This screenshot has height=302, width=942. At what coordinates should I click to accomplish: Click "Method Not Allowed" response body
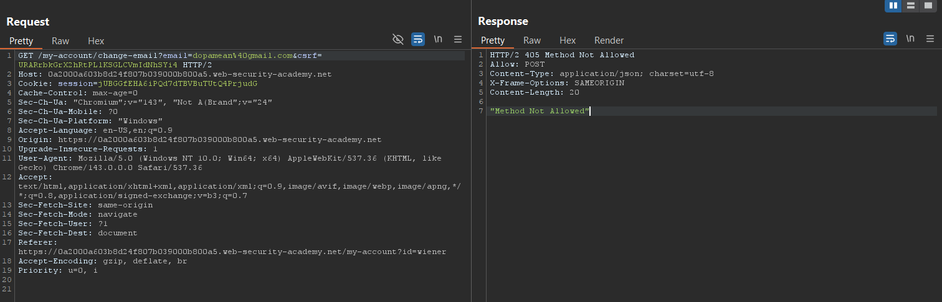540,111
